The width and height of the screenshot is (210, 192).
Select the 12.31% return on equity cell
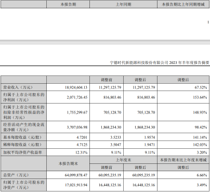point(81,152)
